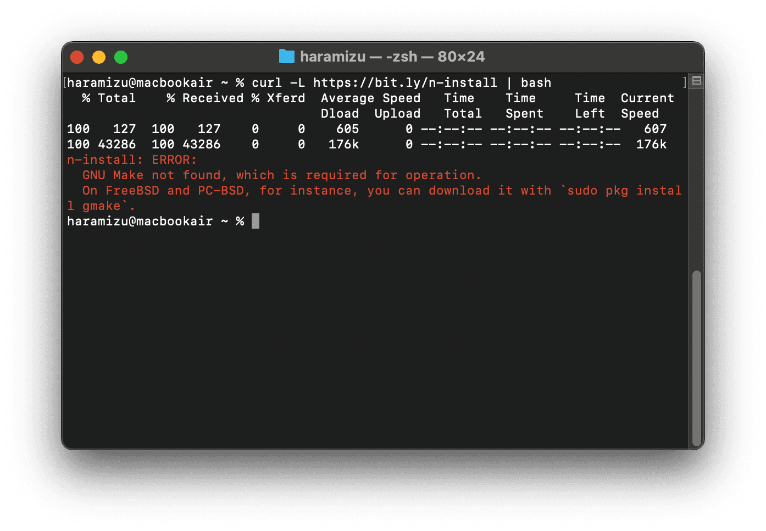Image resolution: width=766 pixels, height=531 pixels.
Task: Click the block cursor at the prompt
Action: [x=256, y=221]
